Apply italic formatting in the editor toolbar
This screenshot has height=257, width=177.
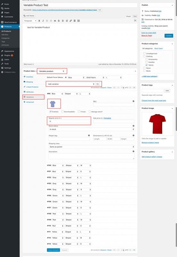coord(43,21)
